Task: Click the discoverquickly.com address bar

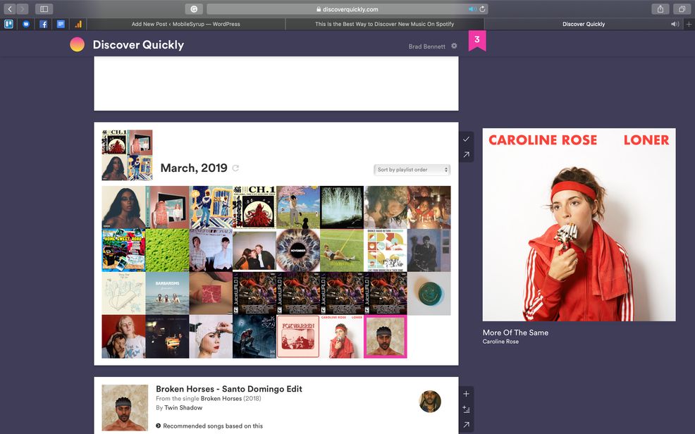Action: tap(347, 9)
